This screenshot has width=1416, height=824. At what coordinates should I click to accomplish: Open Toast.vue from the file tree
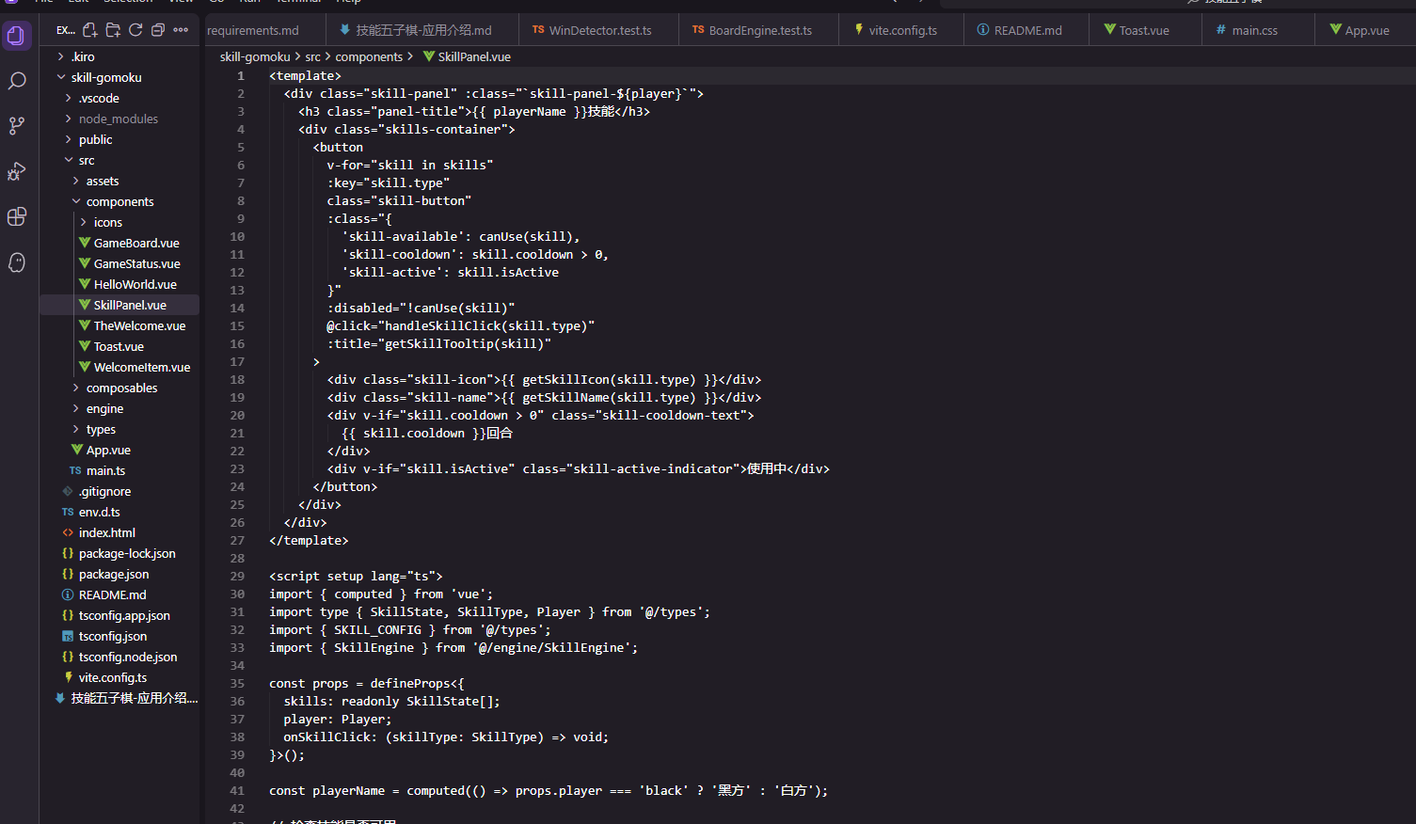pyautogui.click(x=119, y=346)
